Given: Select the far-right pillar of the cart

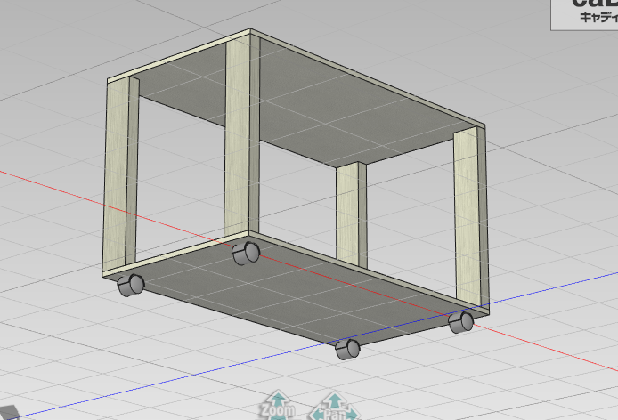Looking at the screenshot, I should 470,217.
